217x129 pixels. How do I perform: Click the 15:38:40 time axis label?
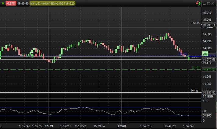pyautogui.click(x=24, y=126)
